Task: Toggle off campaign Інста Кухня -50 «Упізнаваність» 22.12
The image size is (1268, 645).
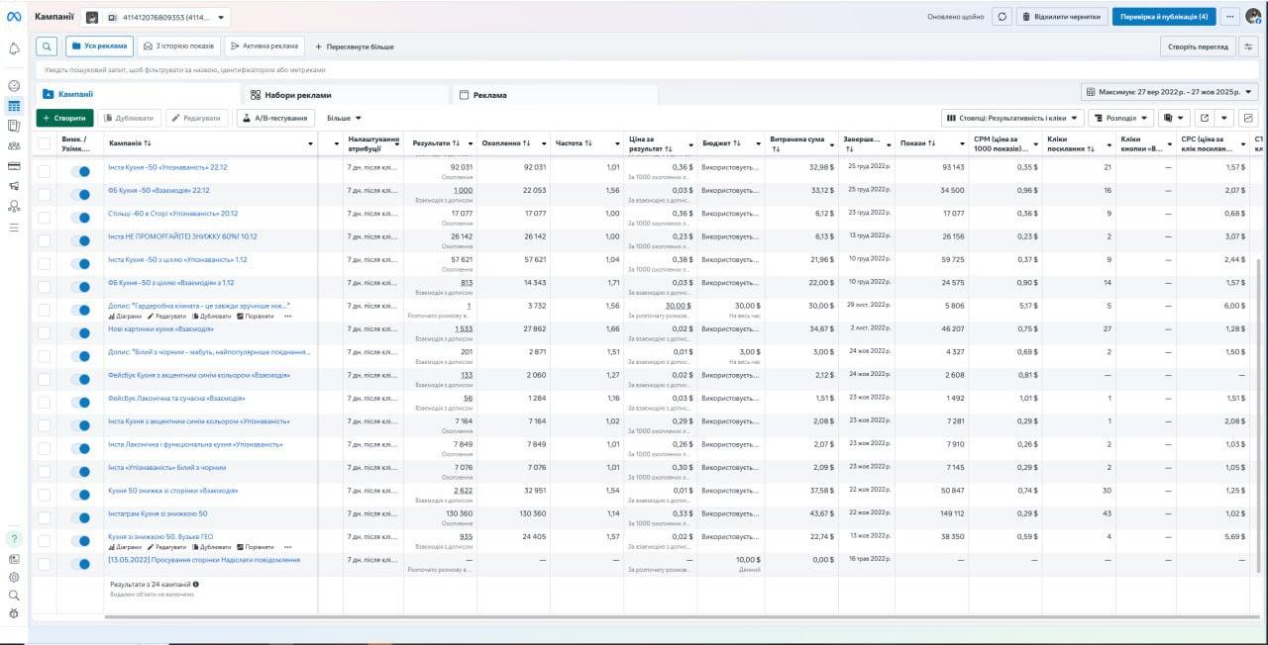Action: (x=80, y=168)
